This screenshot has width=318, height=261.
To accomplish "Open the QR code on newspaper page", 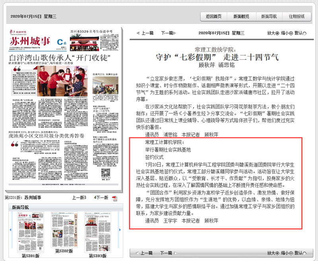I will point(106,173).
